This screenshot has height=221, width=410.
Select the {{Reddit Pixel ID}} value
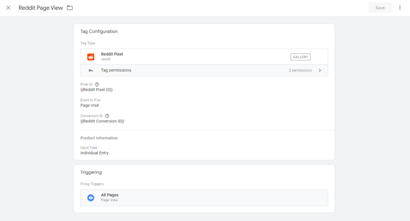(x=96, y=90)
